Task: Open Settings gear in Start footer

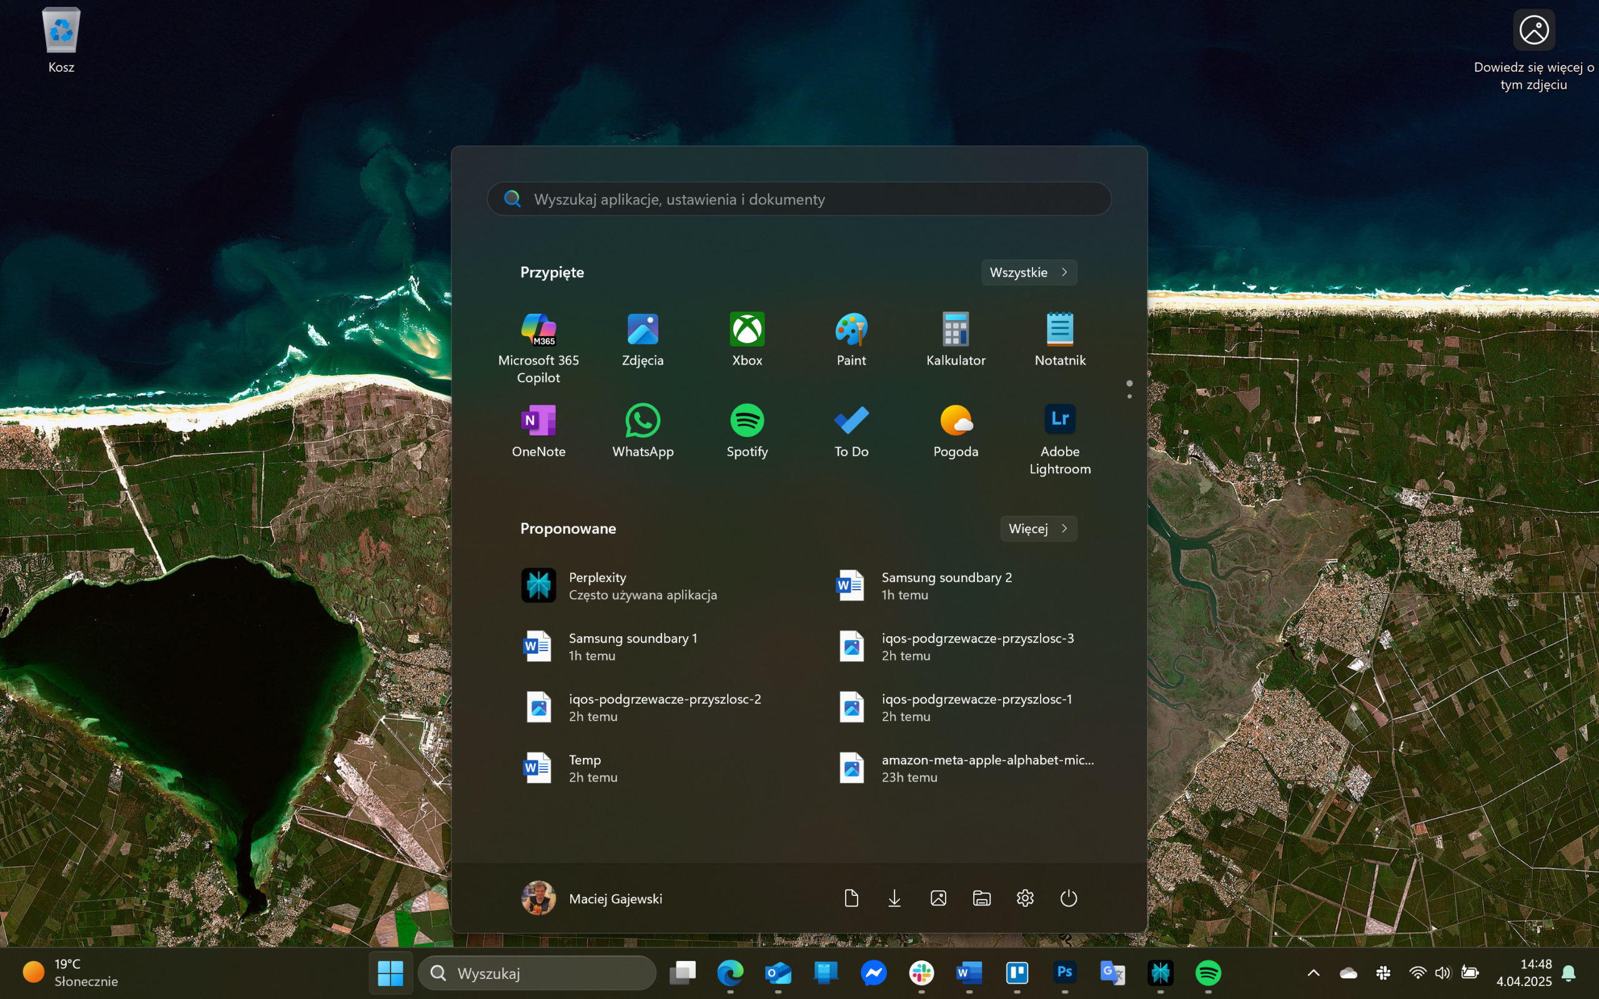Action: 1025,898
